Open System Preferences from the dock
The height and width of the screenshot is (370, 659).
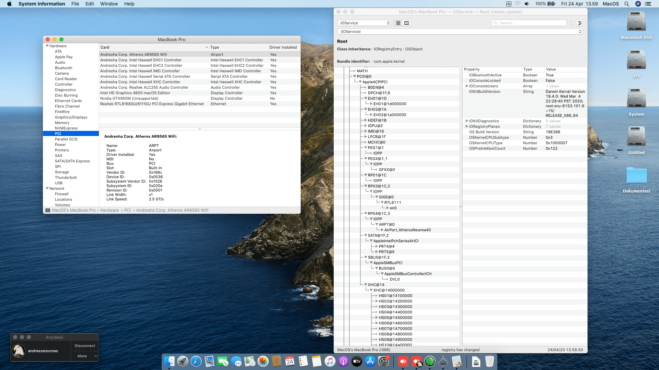point(383,361)
